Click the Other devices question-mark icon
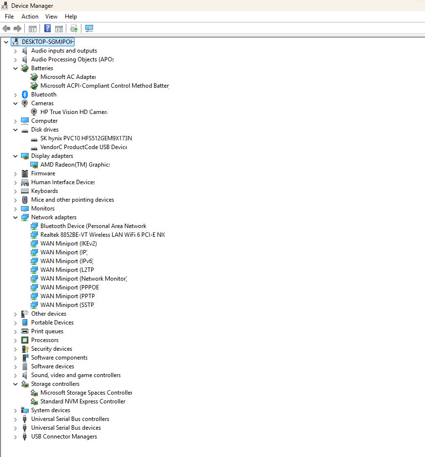The height and width of the screenshot is (457, 425). (x=25, y=314)
